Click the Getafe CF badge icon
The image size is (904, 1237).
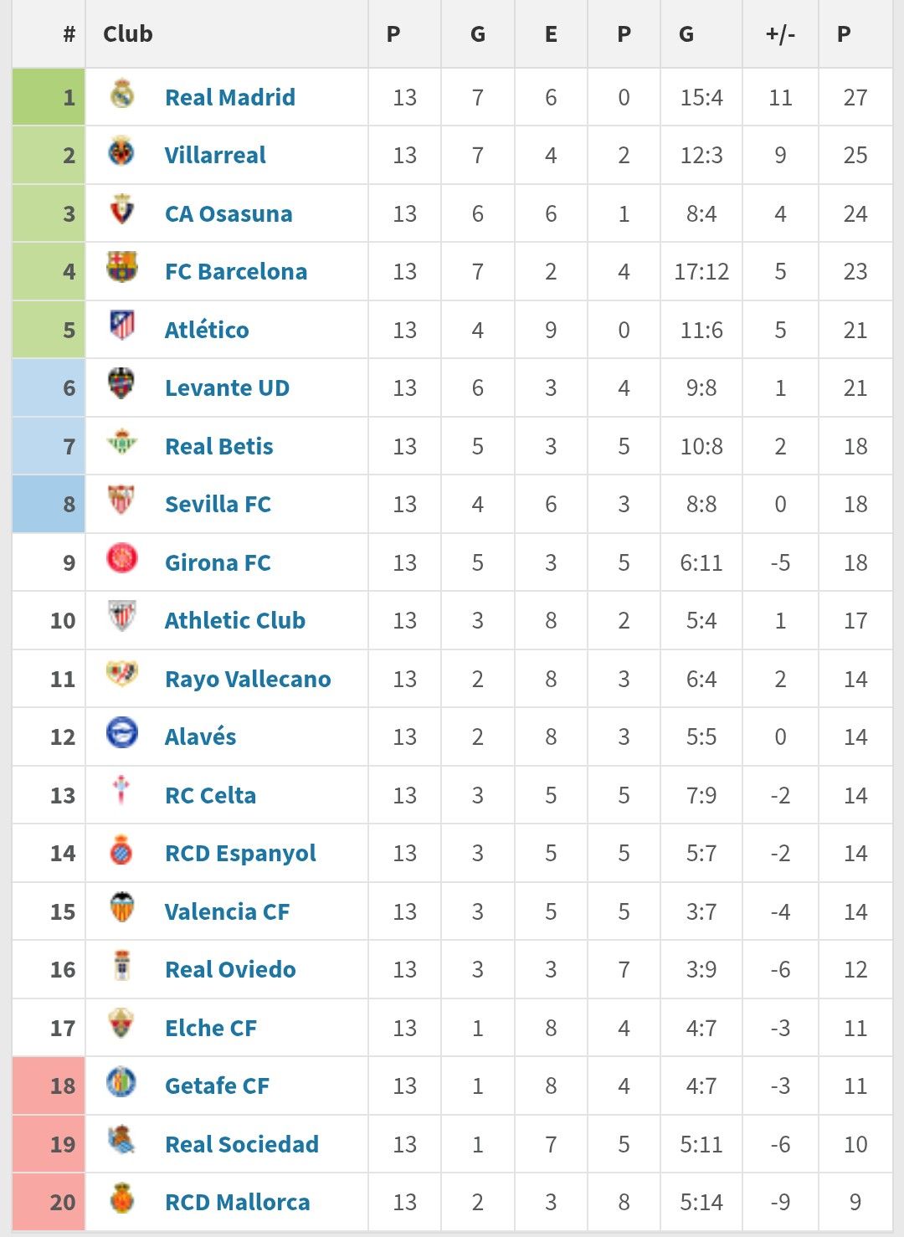pos(122,1082)
